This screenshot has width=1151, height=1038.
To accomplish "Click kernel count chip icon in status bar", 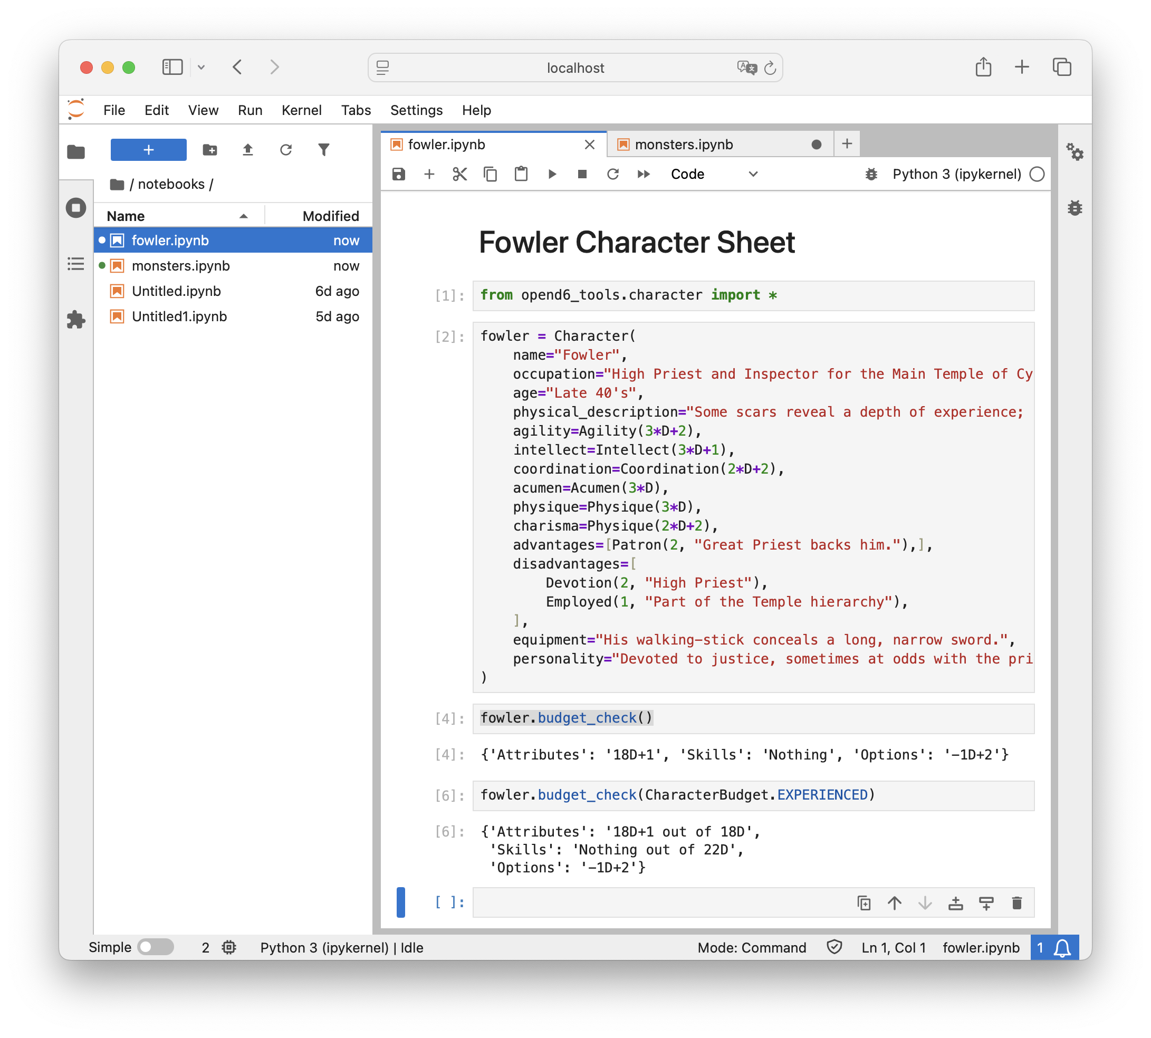I will point(229,947).
